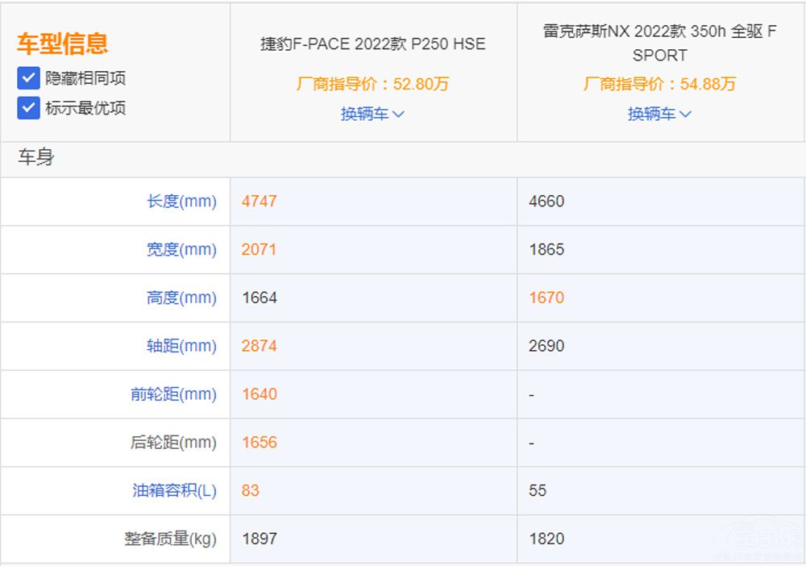Click the 车型信息 heading
The width and height of the screenshot is (806, 566).
tap(62, 44)
